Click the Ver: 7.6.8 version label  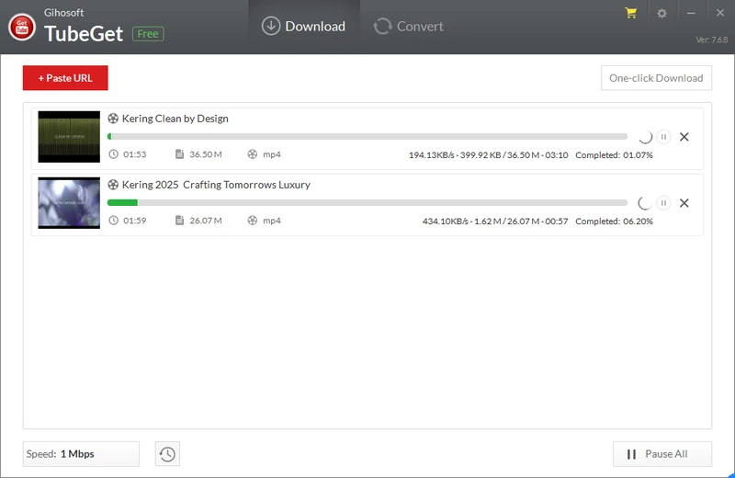(711, 40)
